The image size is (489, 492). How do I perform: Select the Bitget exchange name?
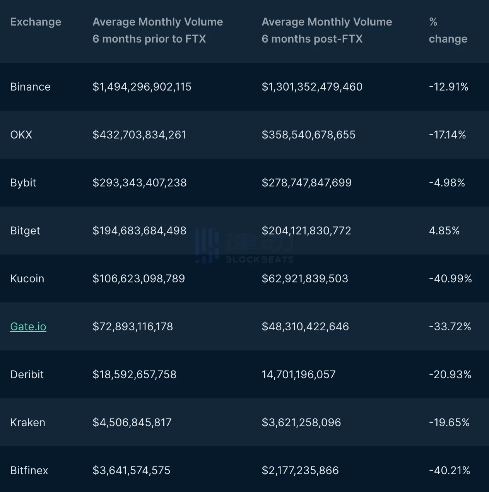tap(25, 231)
